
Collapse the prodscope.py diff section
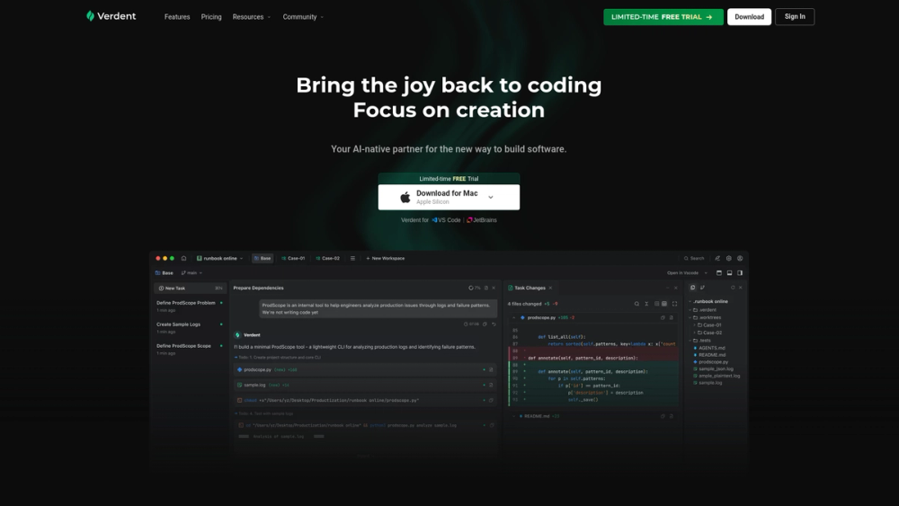click(513, 317)
